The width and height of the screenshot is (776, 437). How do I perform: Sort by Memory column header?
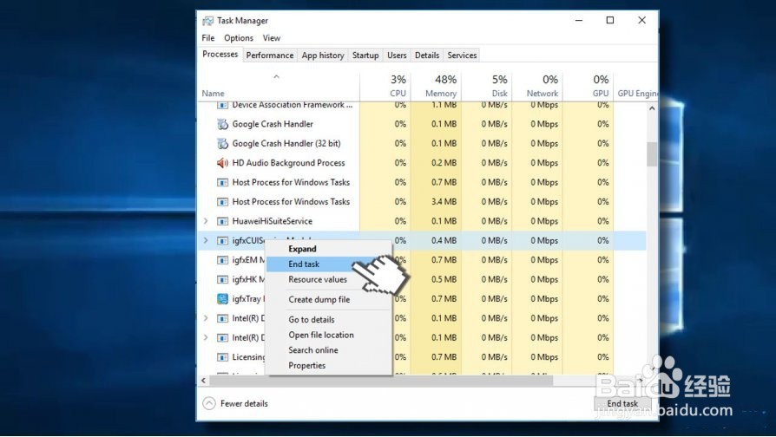point(436,86)
